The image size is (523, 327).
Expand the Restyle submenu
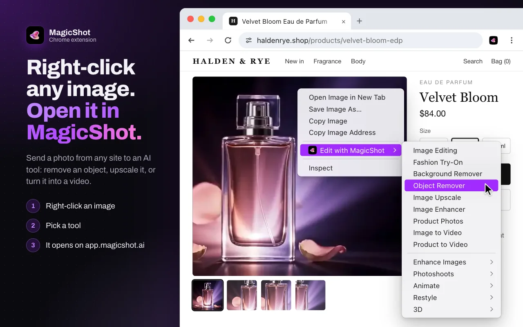click(x=451, y=298)
